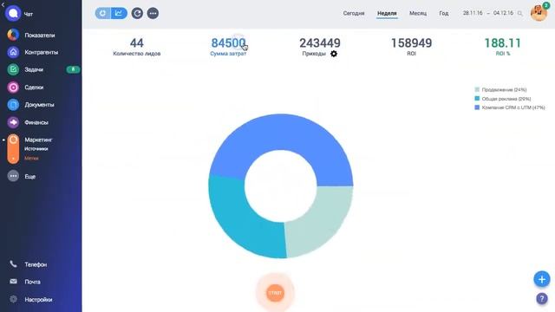
Task: Select the ROI % 188.11 metric
Action: point(503,47)
